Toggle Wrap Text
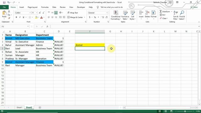201x113 pixels. [x=73, y=13]
